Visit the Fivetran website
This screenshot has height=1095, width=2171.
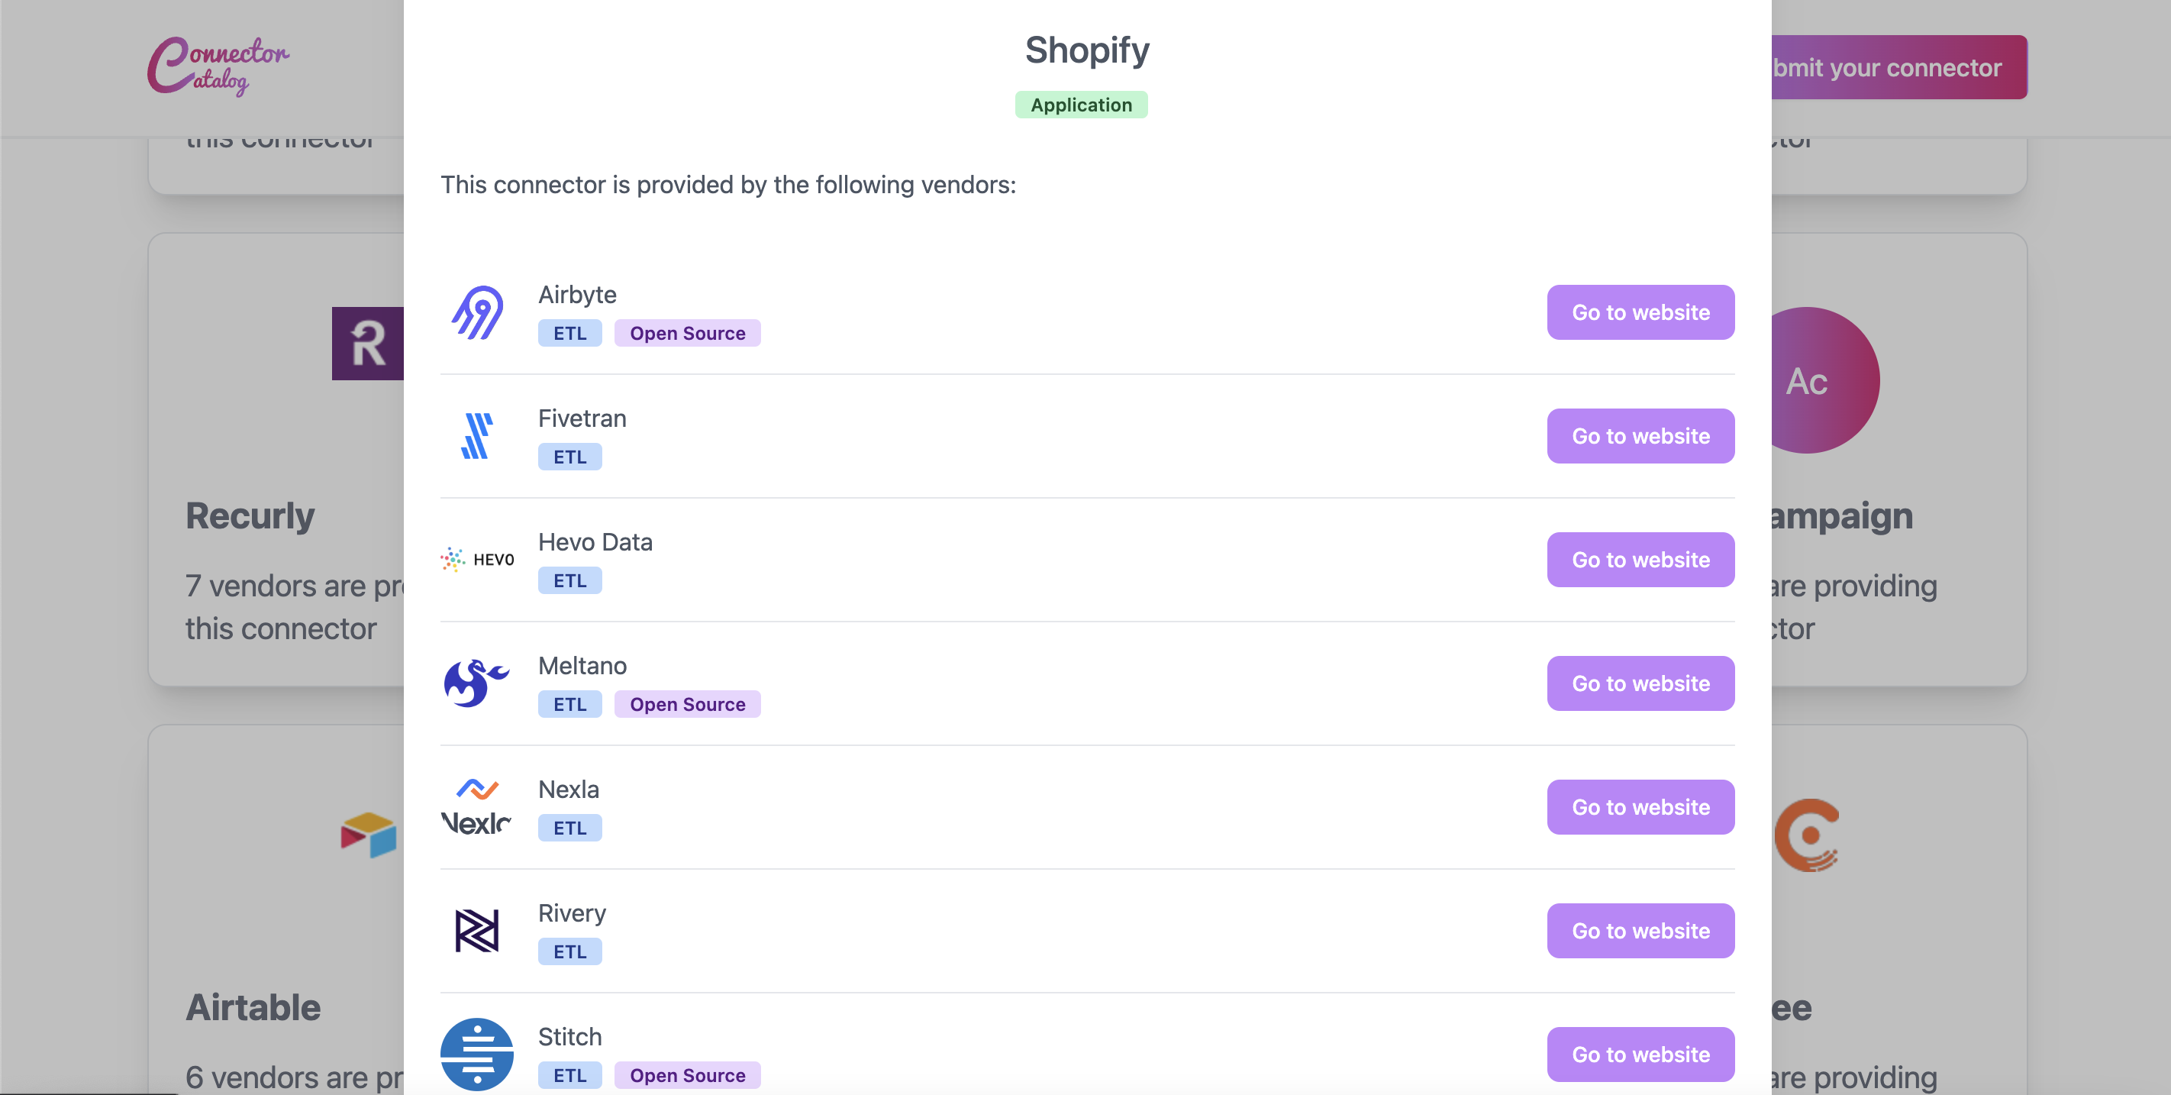click(x=1640, y=436)
